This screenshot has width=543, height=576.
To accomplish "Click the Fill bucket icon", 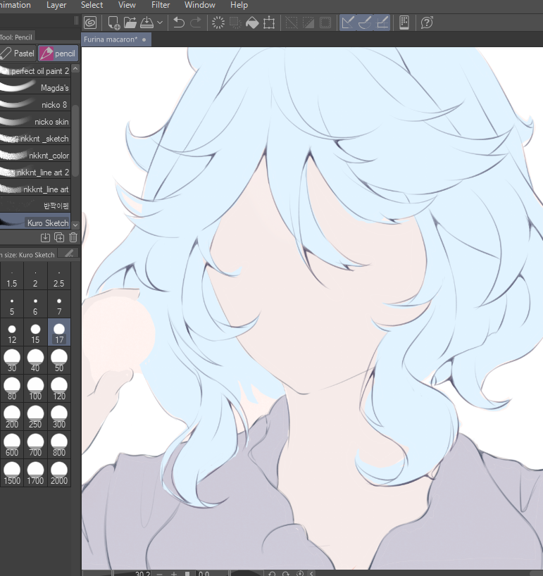I will pos(252,23).
